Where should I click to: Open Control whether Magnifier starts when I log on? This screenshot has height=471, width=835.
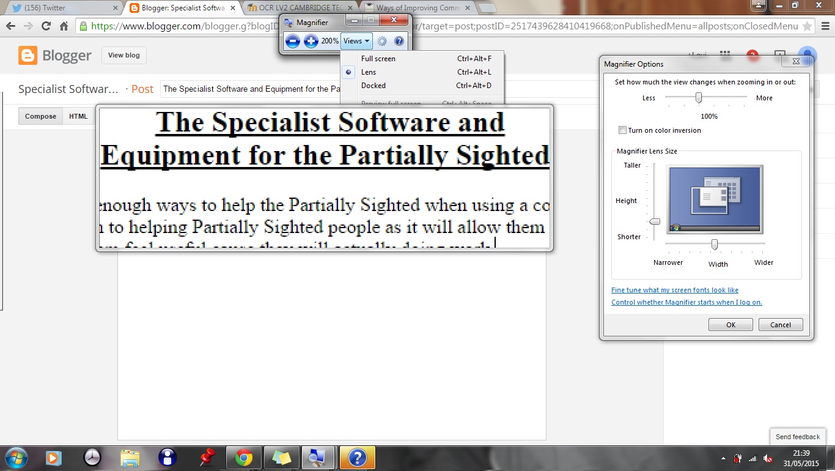[686, 302]
